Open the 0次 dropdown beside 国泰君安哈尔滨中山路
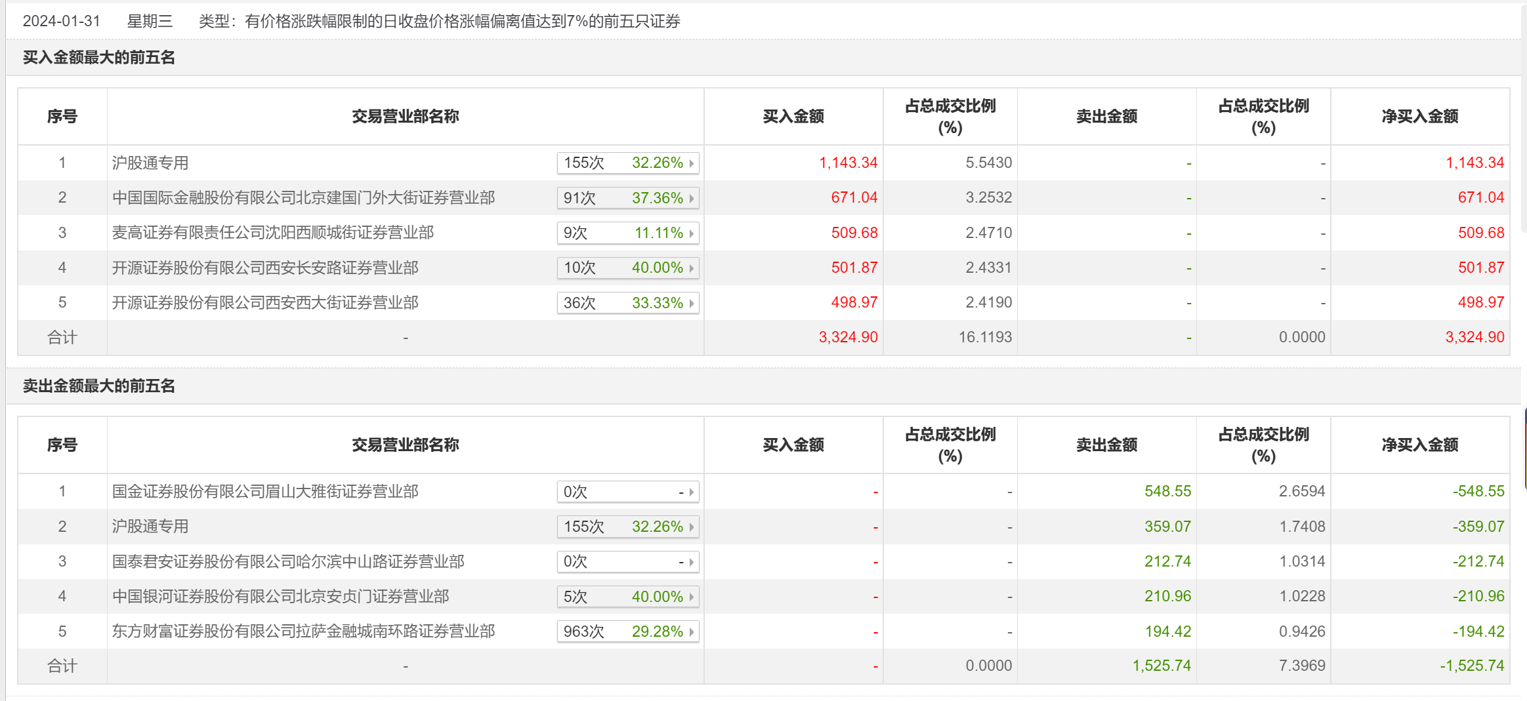 [x=692, y=562]
